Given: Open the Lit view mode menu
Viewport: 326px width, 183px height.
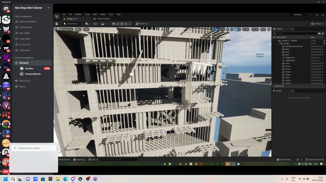Looking at the screenshot, I should click(x=78, y=29).
